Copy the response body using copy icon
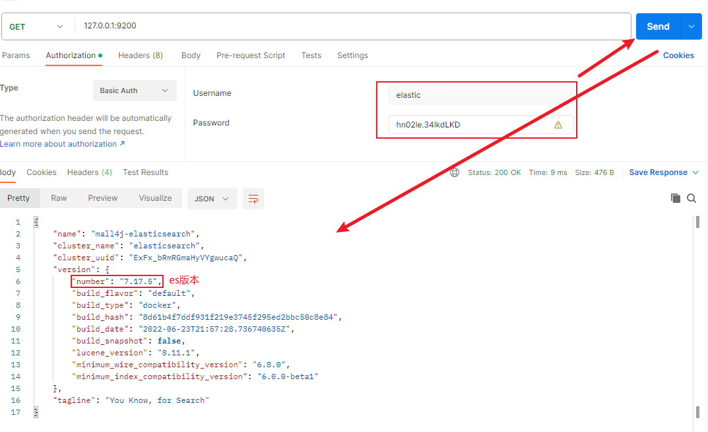The height and width of the screenshot is (432, 708). point(675,198)
